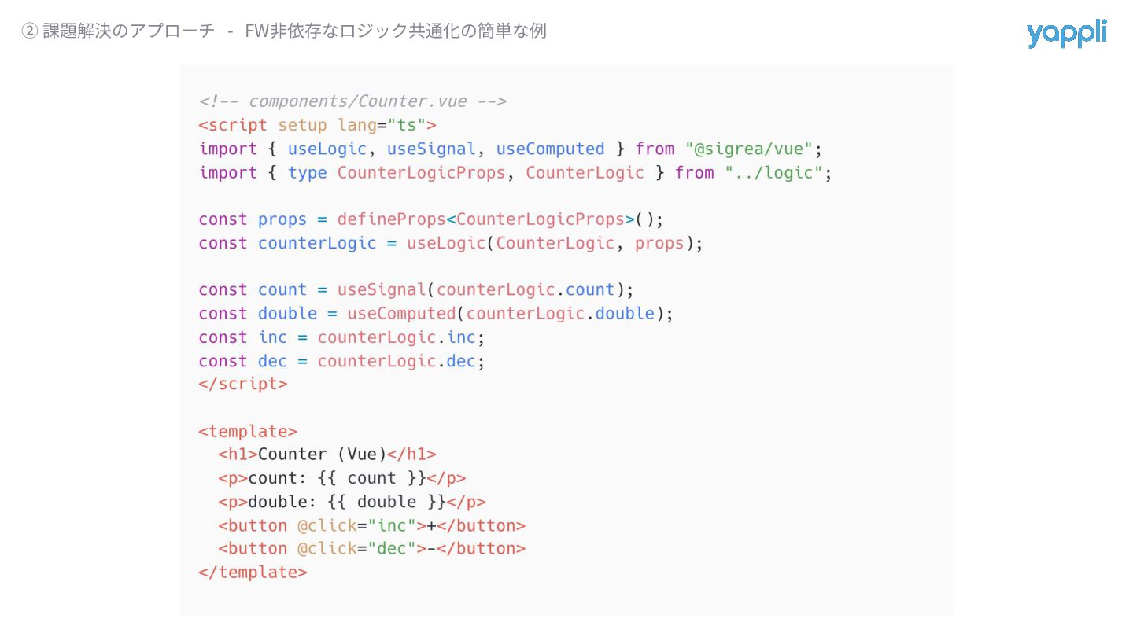1133x637 pixels.
Task: Click the "<h1>Counter (Vue)</h1>" line
Action: click(x=327, y=455)
